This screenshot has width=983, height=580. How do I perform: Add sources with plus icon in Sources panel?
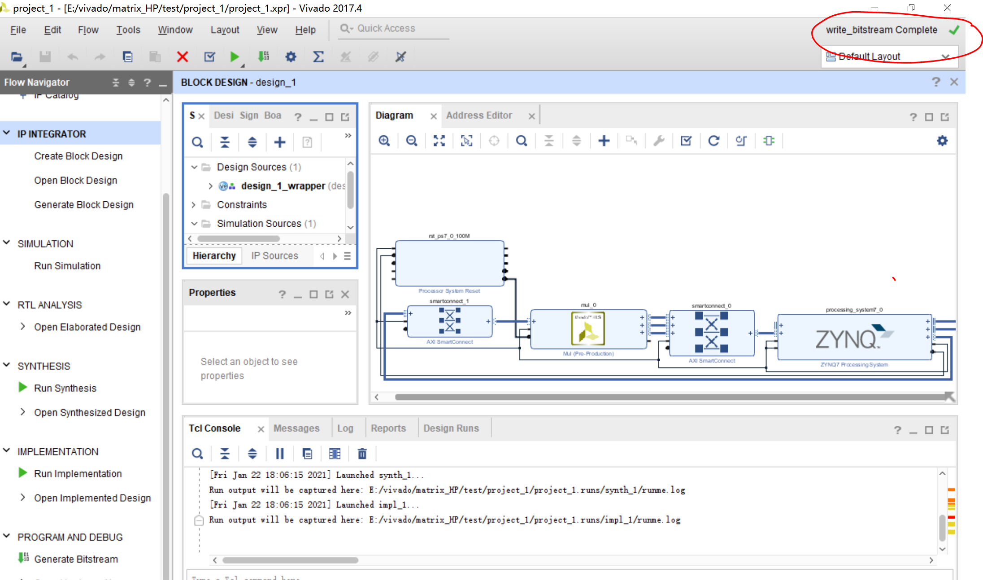(279, 142)
